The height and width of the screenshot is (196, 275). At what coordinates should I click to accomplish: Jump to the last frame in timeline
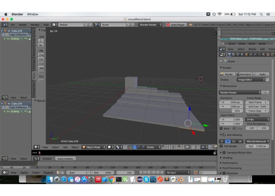point(162,173)
